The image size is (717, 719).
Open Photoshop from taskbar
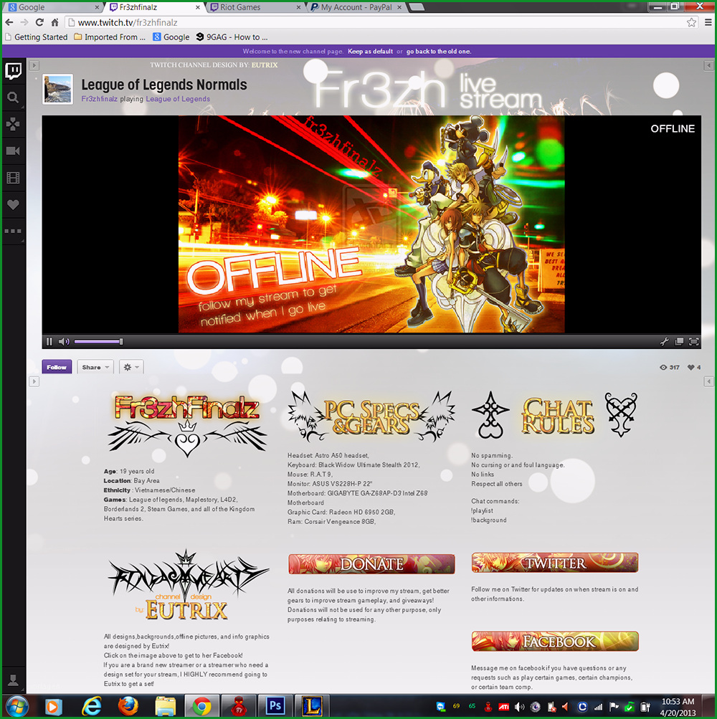click(x=275, y=706)
